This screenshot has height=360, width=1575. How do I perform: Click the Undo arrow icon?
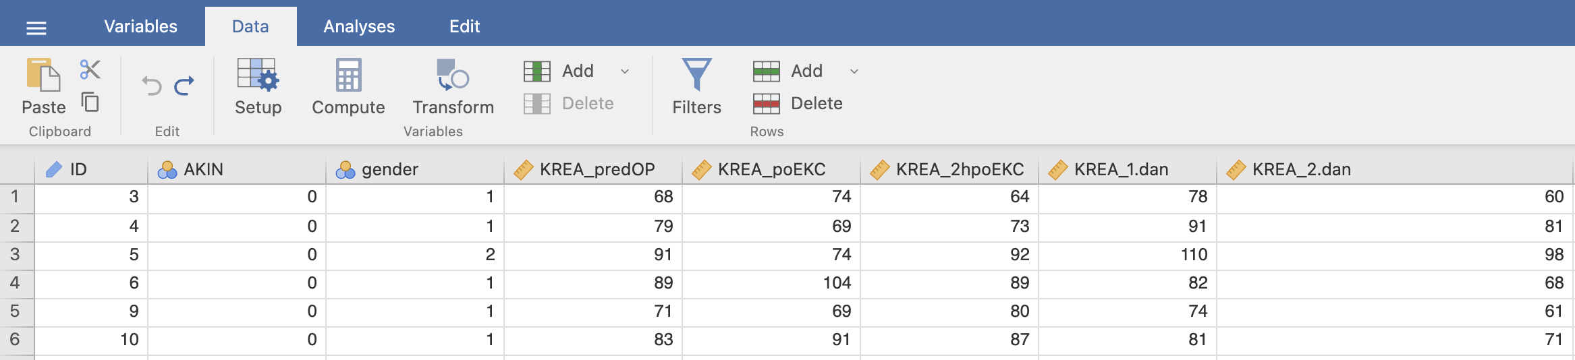(x=152, y=86)
